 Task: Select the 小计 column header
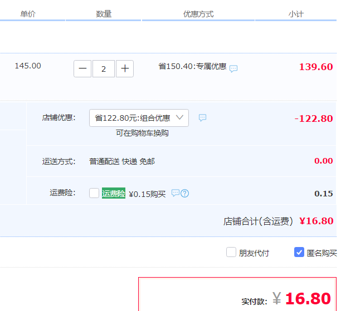(296, 14)
